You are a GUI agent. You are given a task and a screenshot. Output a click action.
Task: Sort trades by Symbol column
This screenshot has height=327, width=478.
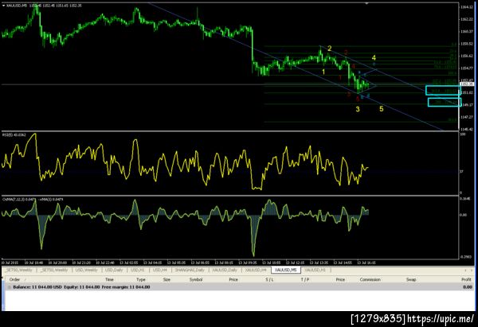196,279
